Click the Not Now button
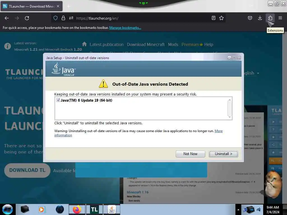Image resolution: width=287 pixels, height=215 pixels. (190, 154)
